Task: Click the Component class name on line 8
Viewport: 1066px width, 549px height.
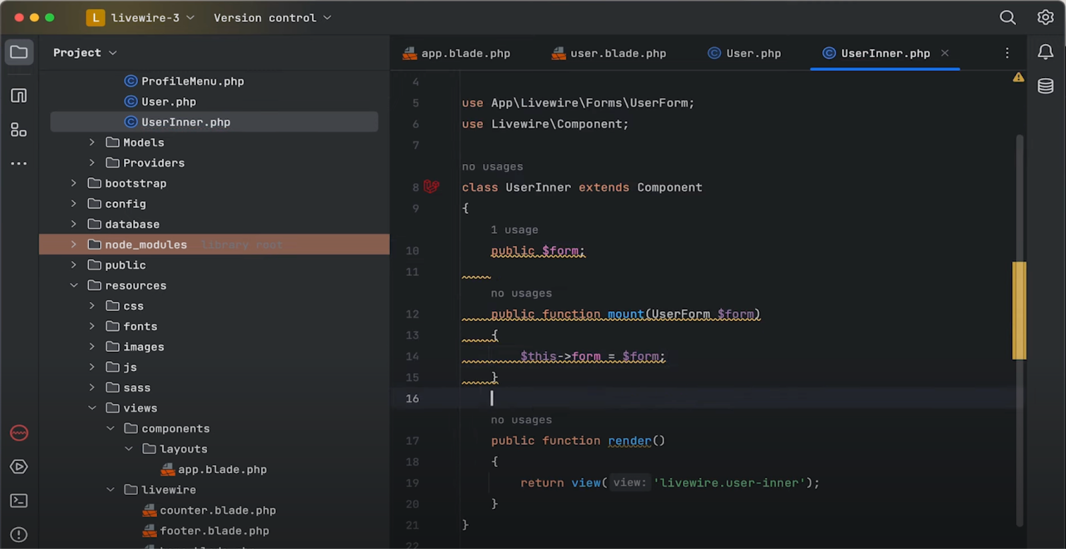Action: [670, 188]
